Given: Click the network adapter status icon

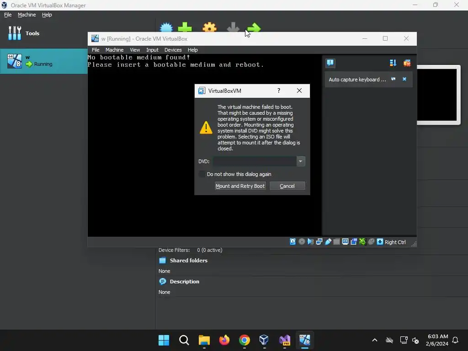Looking at the screenshot, I should [x=319, y=242].
